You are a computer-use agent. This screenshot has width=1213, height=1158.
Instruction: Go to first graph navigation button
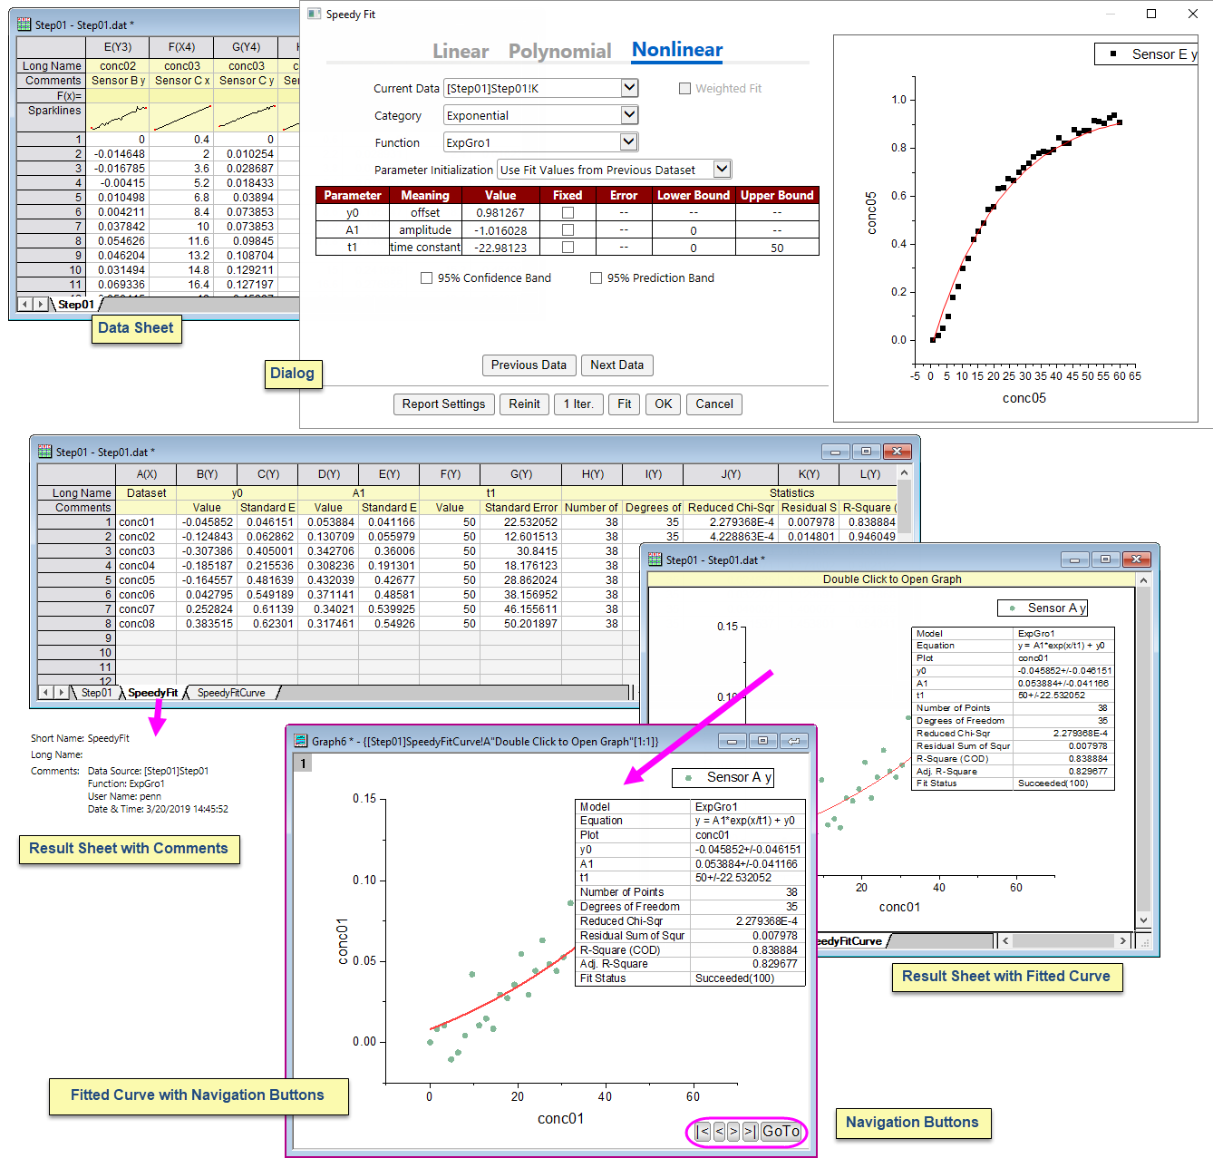coord(703,1132)
